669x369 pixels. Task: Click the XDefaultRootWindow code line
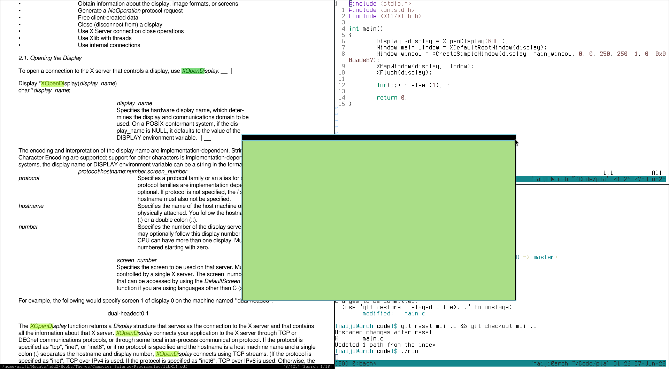pyautogui.click(x=462, y=48)
